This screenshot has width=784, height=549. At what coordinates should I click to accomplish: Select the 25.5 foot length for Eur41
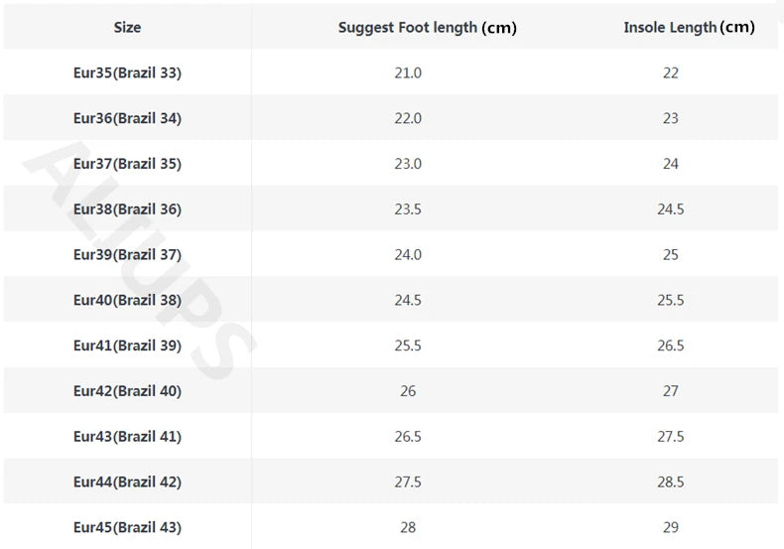408,346
